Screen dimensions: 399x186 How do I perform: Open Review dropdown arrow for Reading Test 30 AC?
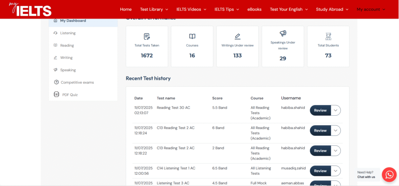click(335, 110)
